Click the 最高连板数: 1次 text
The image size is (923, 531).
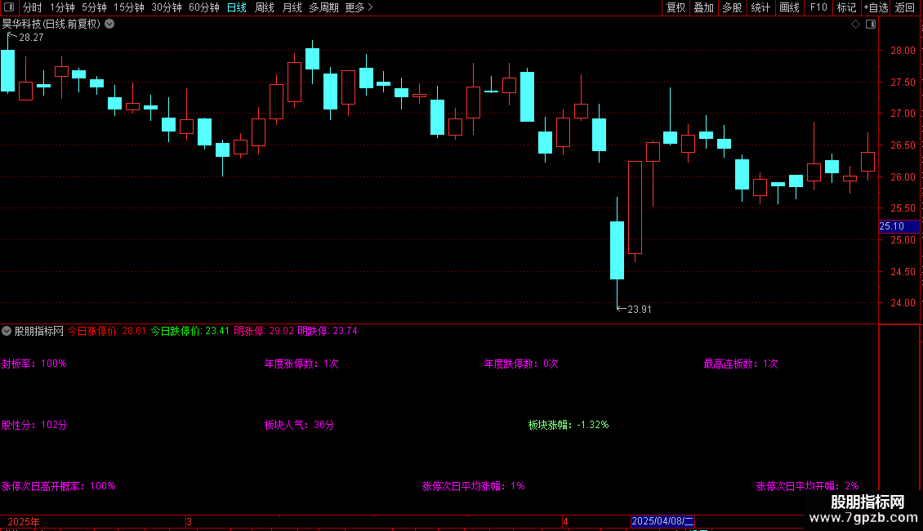[741, 364]
